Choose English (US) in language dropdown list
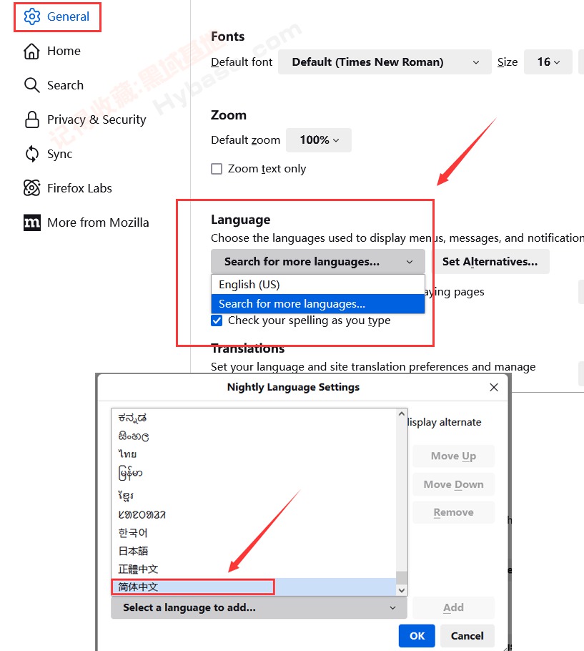This screenshot has width=584, height=651. [x=317, y=285]
